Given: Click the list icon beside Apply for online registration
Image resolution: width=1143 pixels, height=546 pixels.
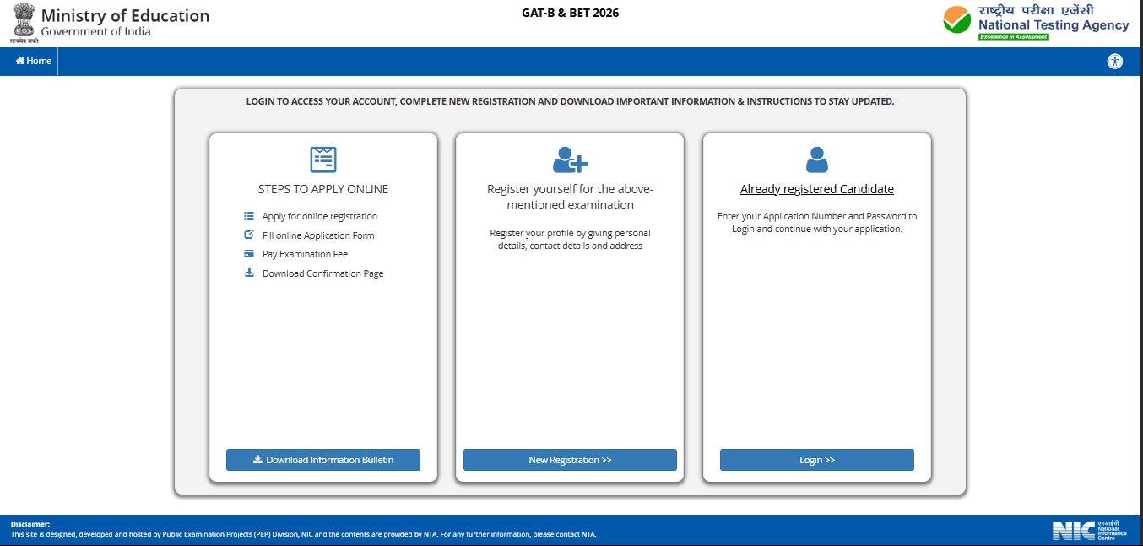Looking at the screenshot, I should [x=249, y=216].
